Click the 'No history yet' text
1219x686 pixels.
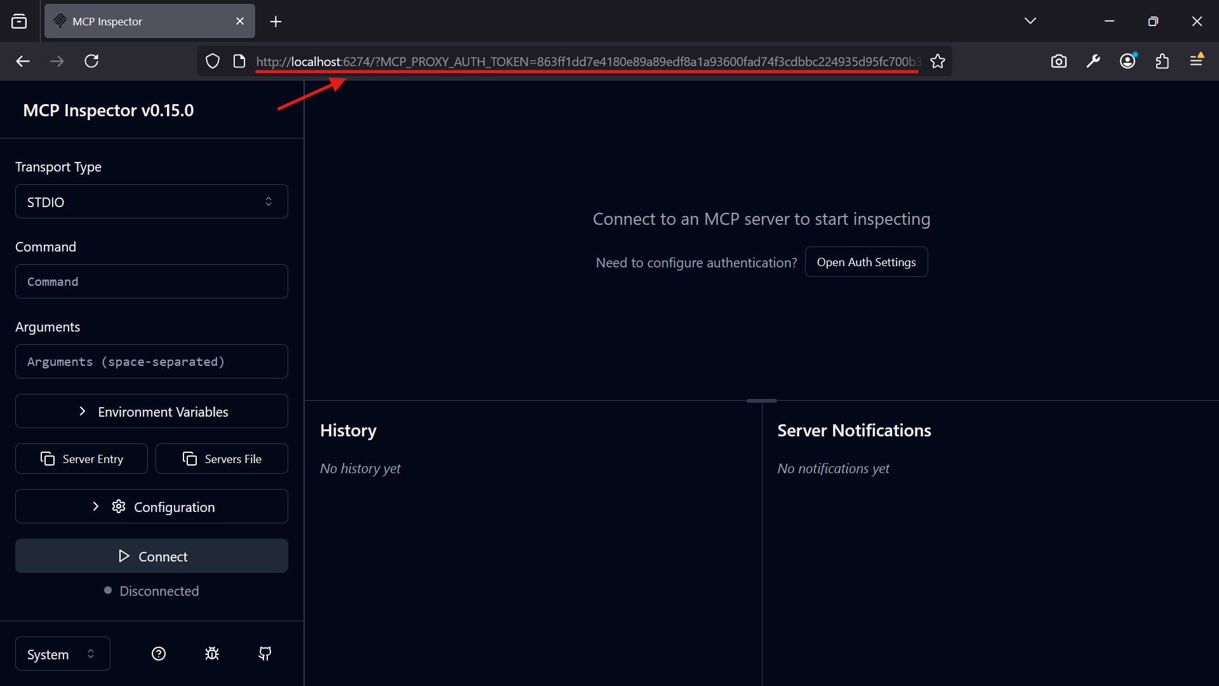360,469
